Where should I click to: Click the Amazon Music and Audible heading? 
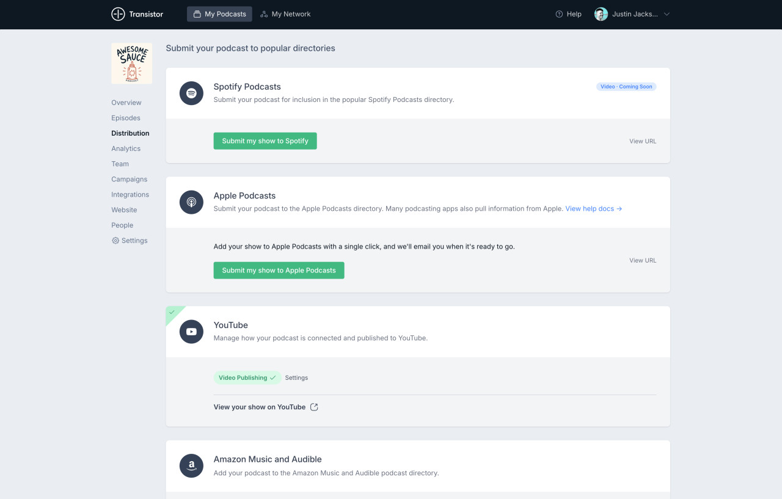(268, 459)
